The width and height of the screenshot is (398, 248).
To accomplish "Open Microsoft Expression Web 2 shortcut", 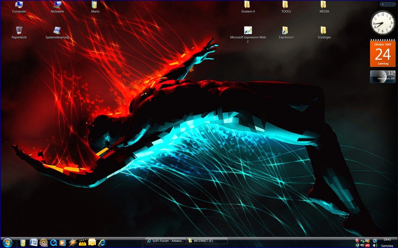I will 248,31.
